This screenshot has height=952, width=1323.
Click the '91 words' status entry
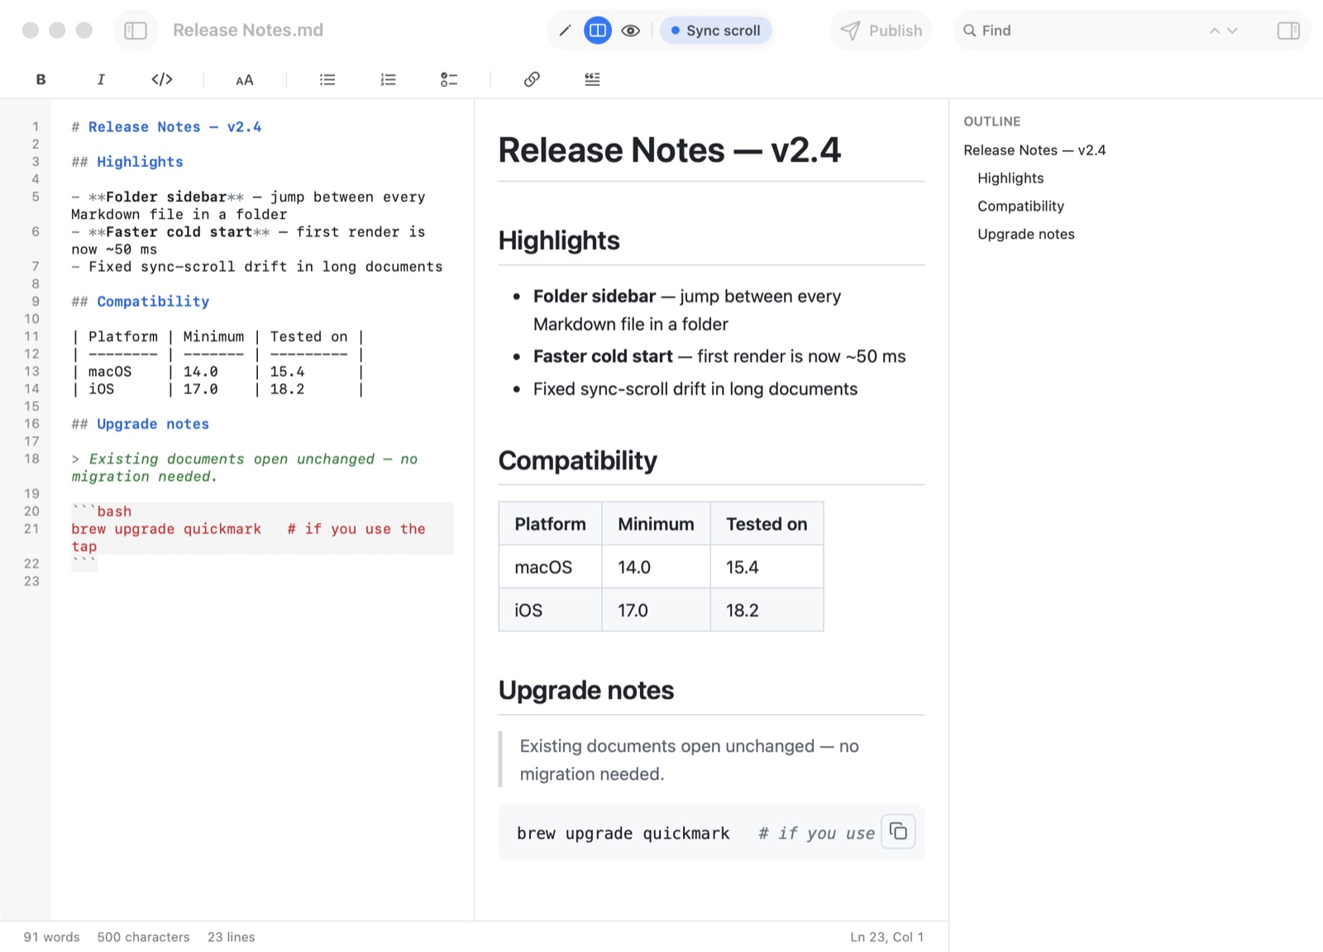coord(51,937)
